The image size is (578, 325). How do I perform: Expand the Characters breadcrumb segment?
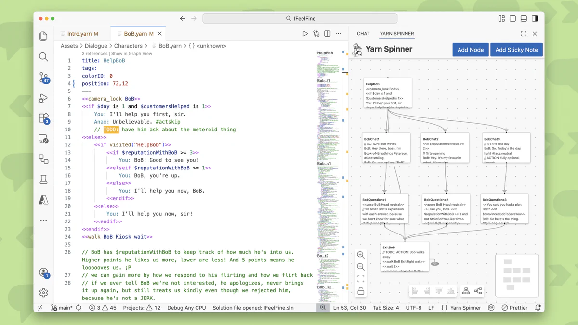tap(128, 46)
